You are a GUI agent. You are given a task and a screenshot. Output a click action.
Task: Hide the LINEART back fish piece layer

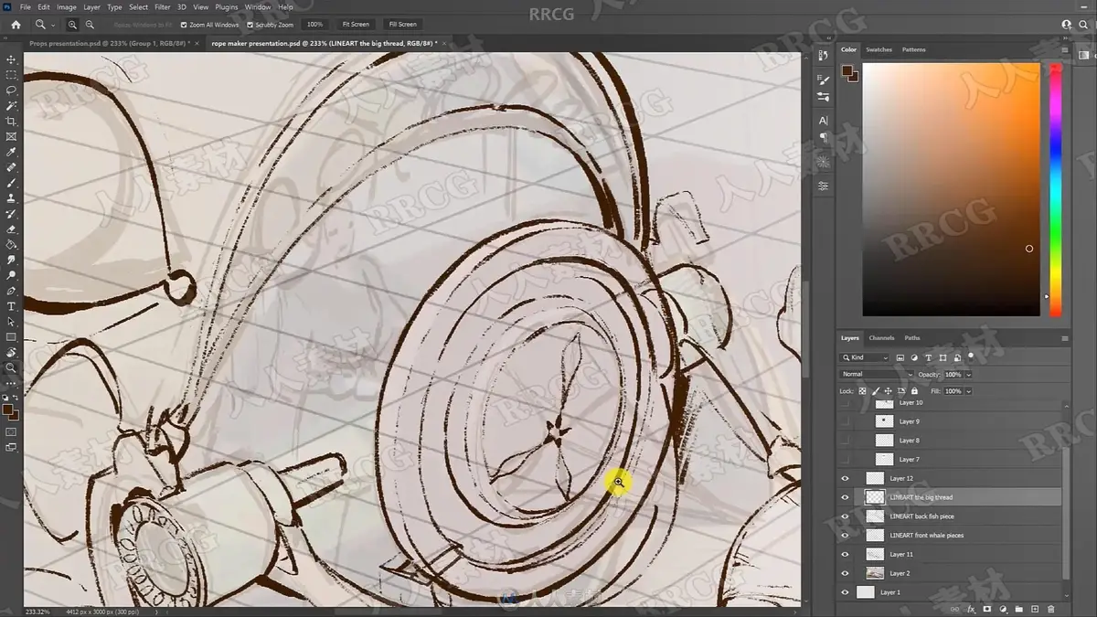click(845, 516)
